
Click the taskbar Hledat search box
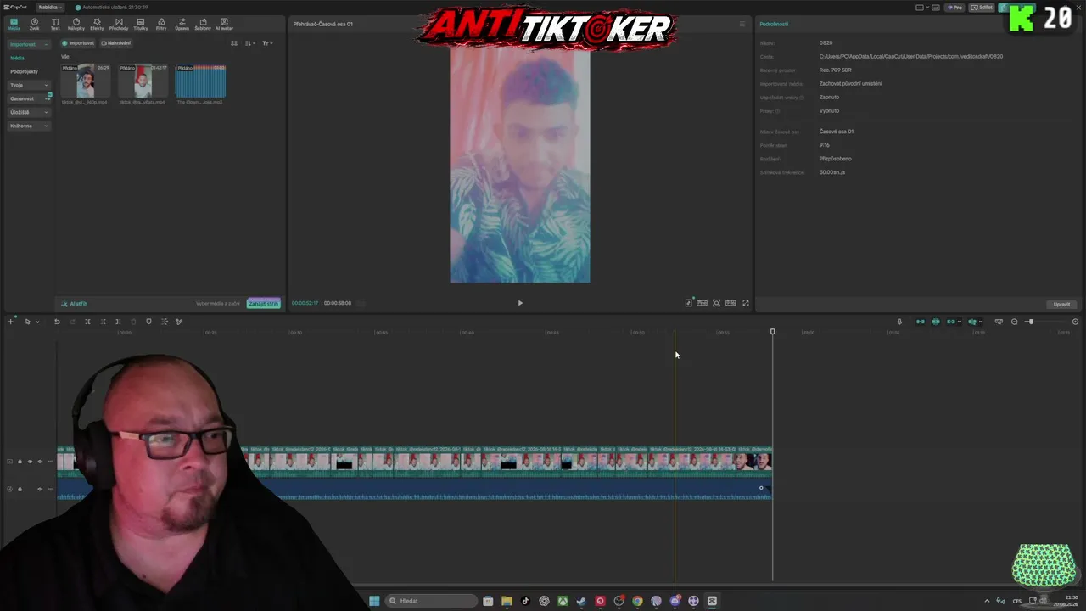click(x=431, y=601)
